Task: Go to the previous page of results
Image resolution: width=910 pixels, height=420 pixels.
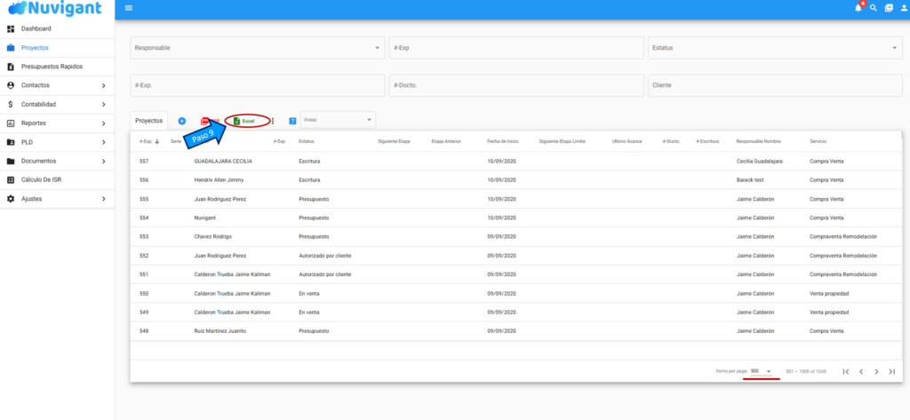Action: pyautogui.click(x=861, y=371)
